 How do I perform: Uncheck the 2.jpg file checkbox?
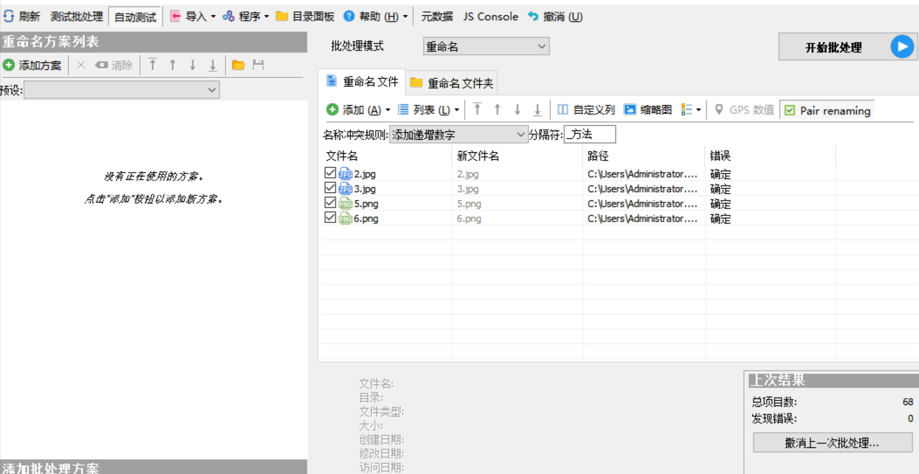click(x=330, y=173)
